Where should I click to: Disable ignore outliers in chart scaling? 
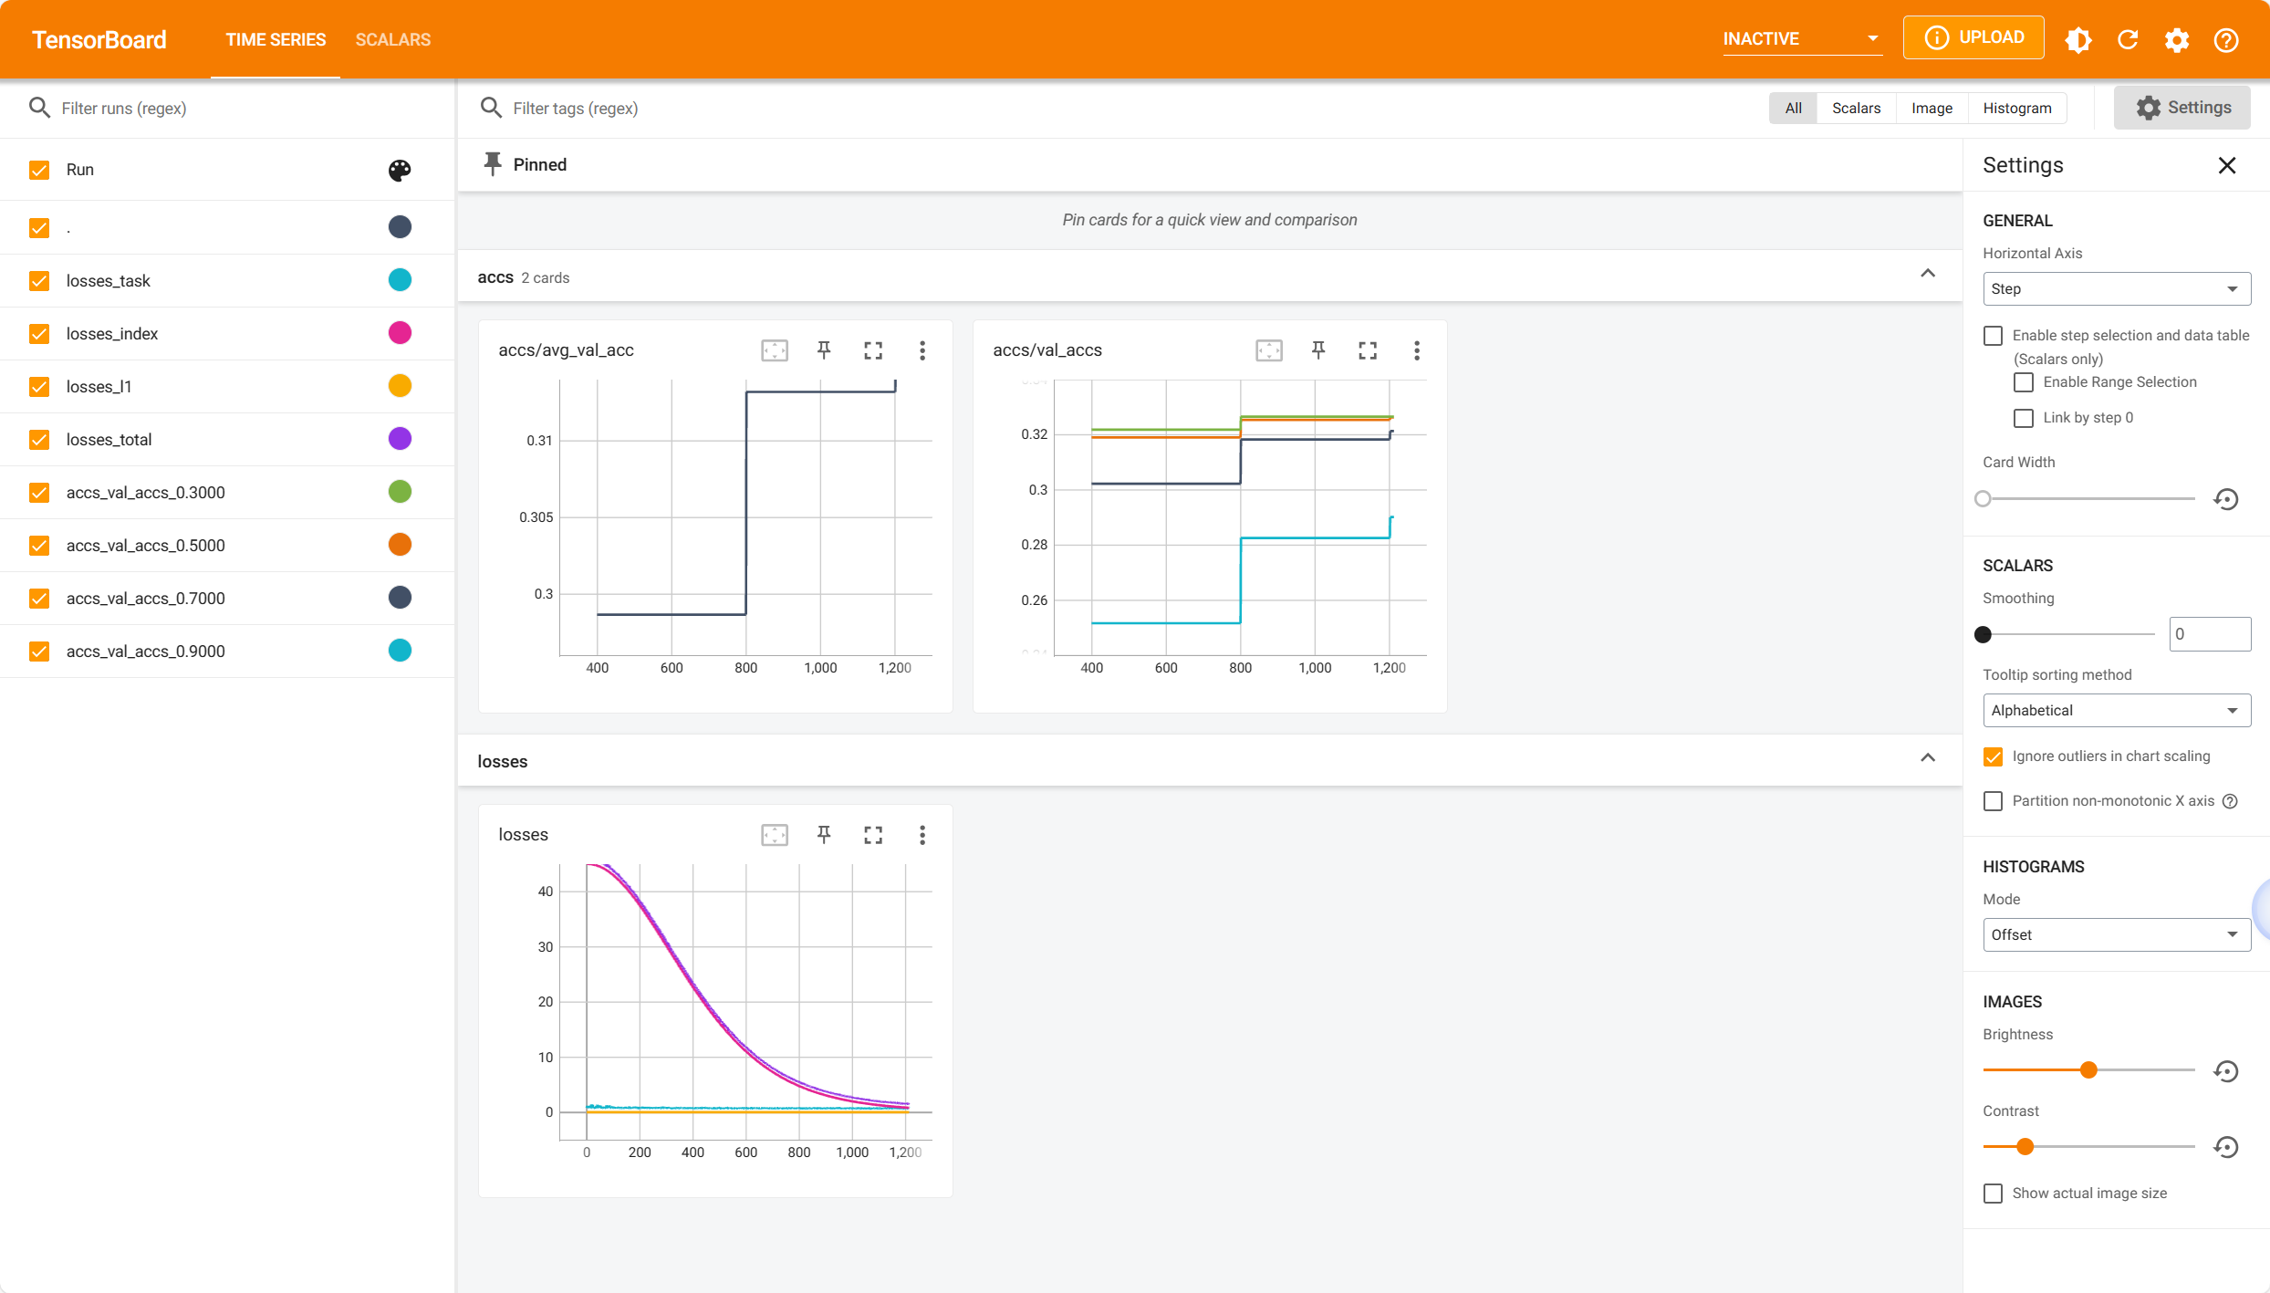coord(1994,756)
